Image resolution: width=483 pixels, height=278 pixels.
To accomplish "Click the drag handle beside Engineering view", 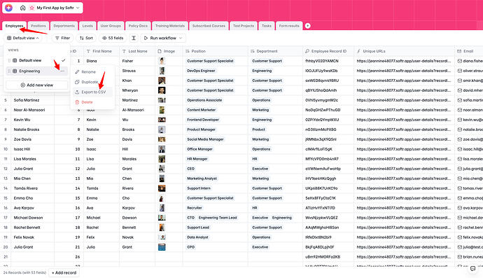I will (9, 71).
